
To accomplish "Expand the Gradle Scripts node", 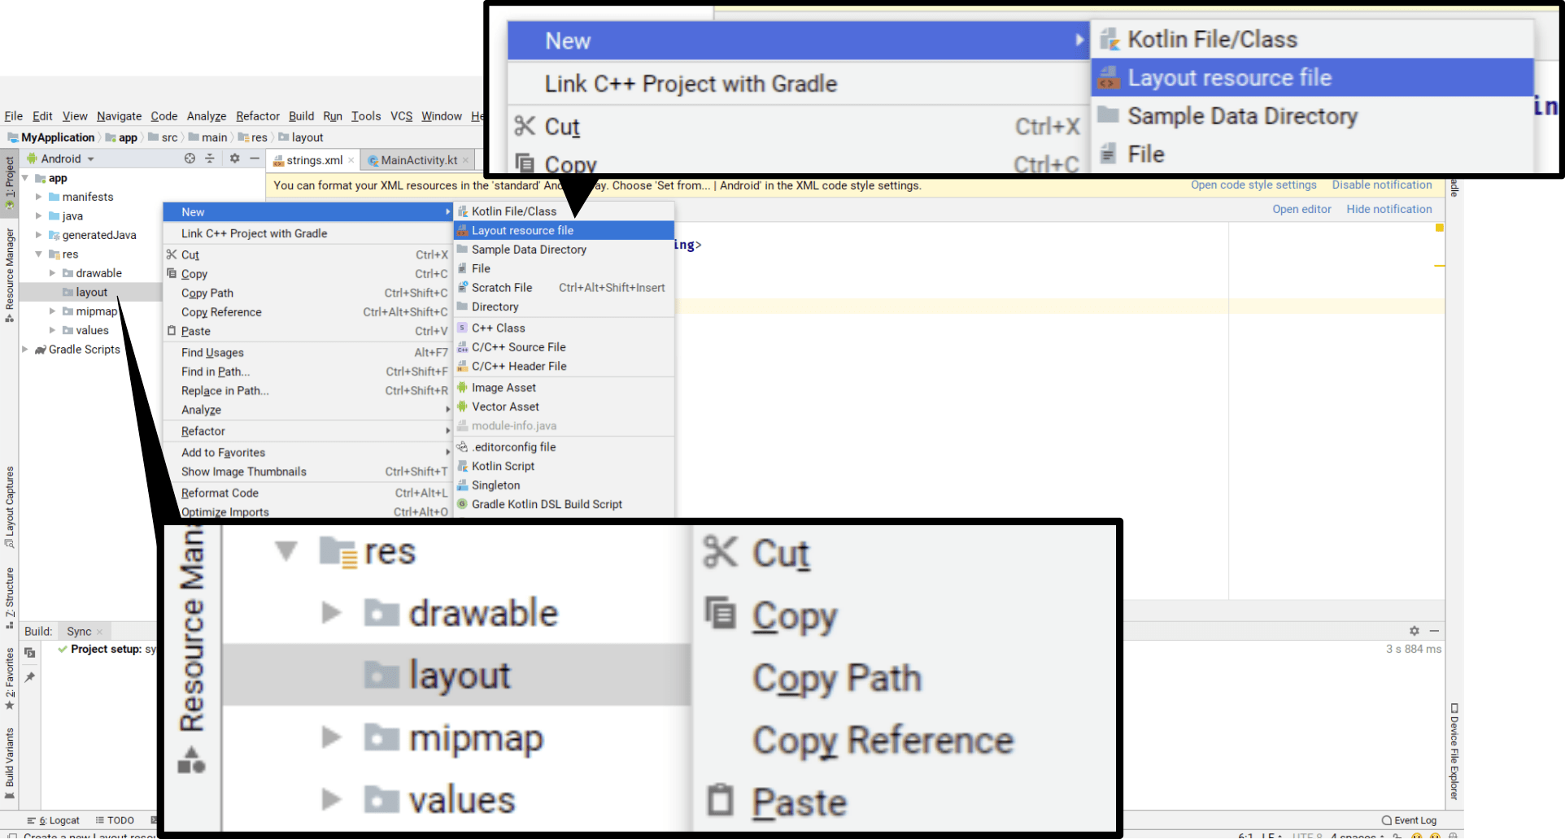I will point(25,350).
